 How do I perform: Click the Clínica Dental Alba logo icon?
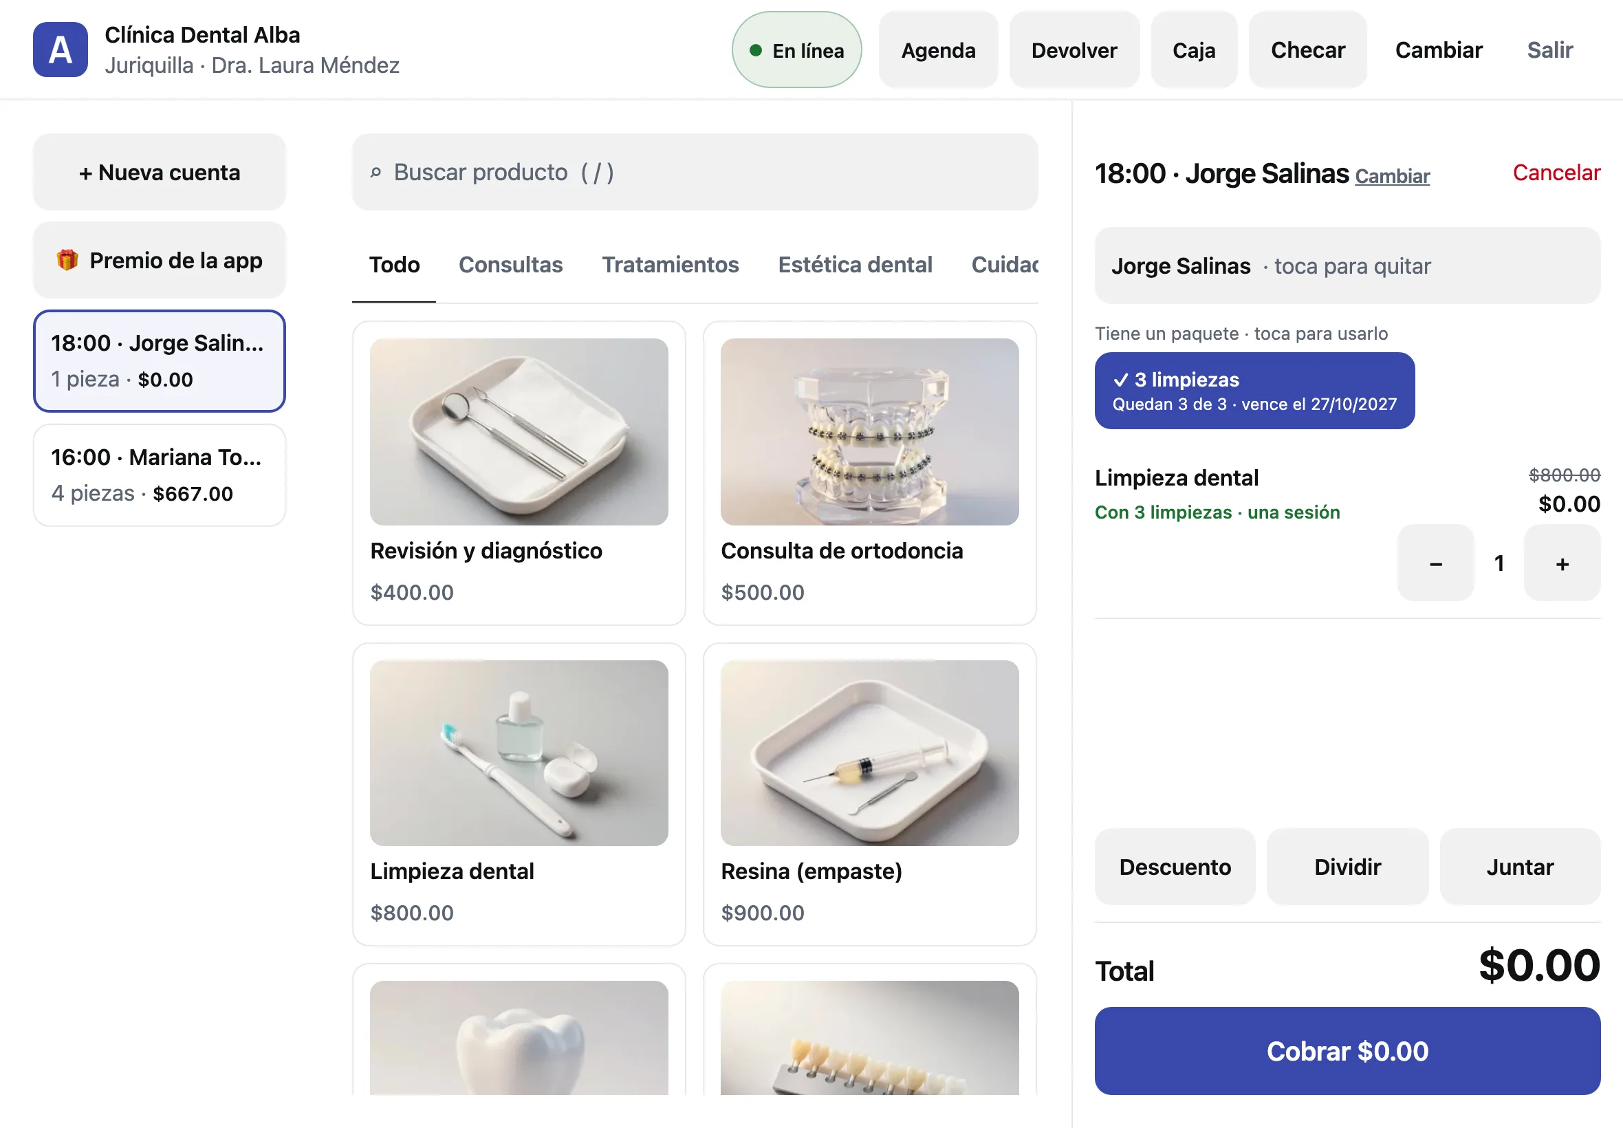(60, 50)
